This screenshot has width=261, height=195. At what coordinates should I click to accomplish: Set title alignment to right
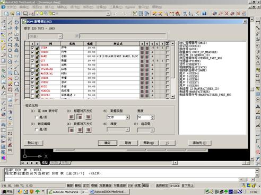click(88, 117)
